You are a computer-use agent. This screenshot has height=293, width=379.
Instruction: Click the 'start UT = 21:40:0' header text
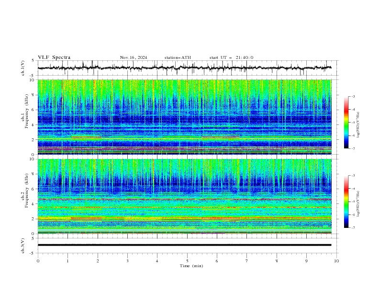pos(231,57)
